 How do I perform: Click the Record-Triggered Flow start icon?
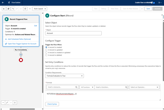click(x=7, y=19)
